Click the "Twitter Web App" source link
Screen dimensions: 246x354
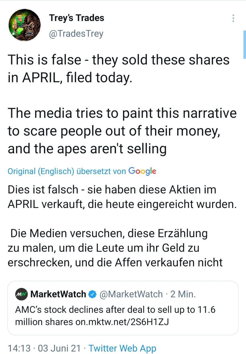click(122, 348)
